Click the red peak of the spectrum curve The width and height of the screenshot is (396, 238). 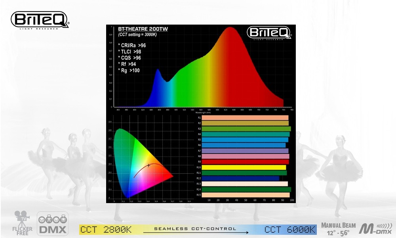tap(230, 28)
